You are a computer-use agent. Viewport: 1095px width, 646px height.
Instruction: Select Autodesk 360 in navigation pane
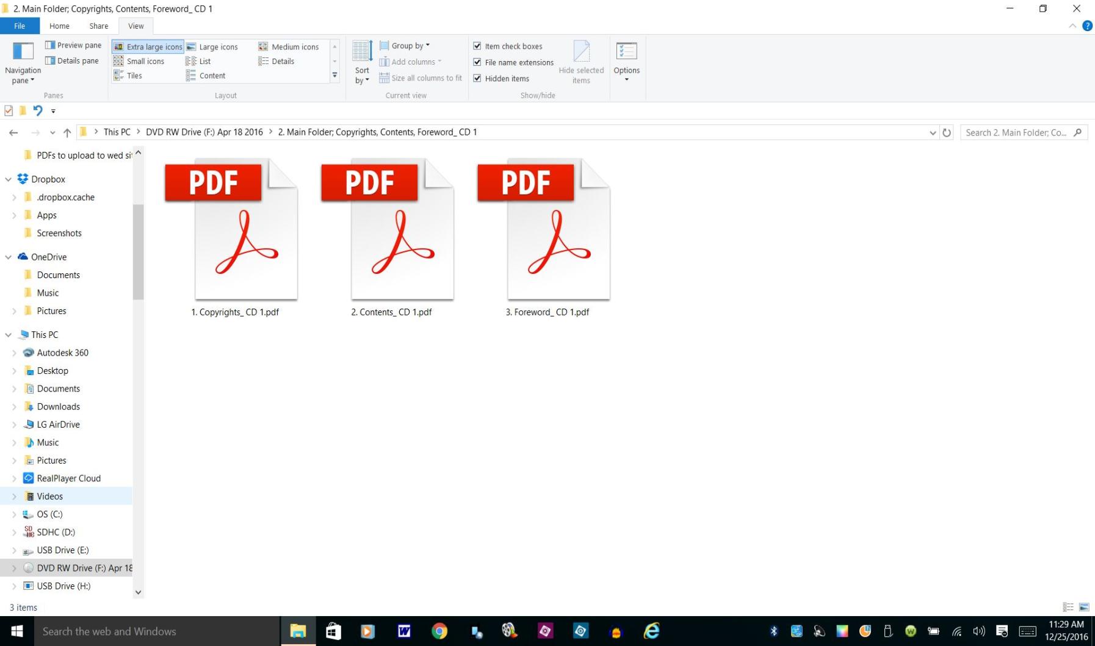pyautogui.click(x=62, y=353)
